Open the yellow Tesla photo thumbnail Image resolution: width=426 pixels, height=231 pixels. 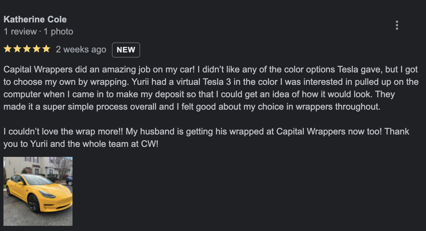pos(38,191)
